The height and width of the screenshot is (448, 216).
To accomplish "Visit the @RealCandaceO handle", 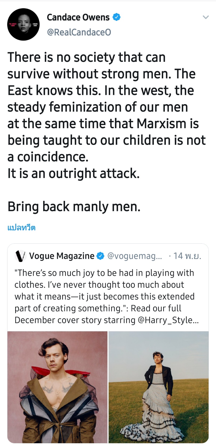I will click(79, 32).
